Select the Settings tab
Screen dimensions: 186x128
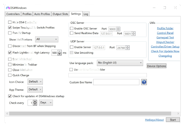pyautogui.click(x=76, y=14)
